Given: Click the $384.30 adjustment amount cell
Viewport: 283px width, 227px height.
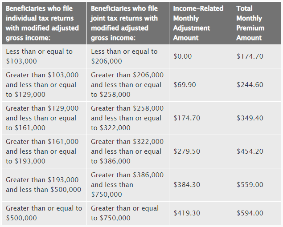Looking at the screenshot, I should [201, 185].
